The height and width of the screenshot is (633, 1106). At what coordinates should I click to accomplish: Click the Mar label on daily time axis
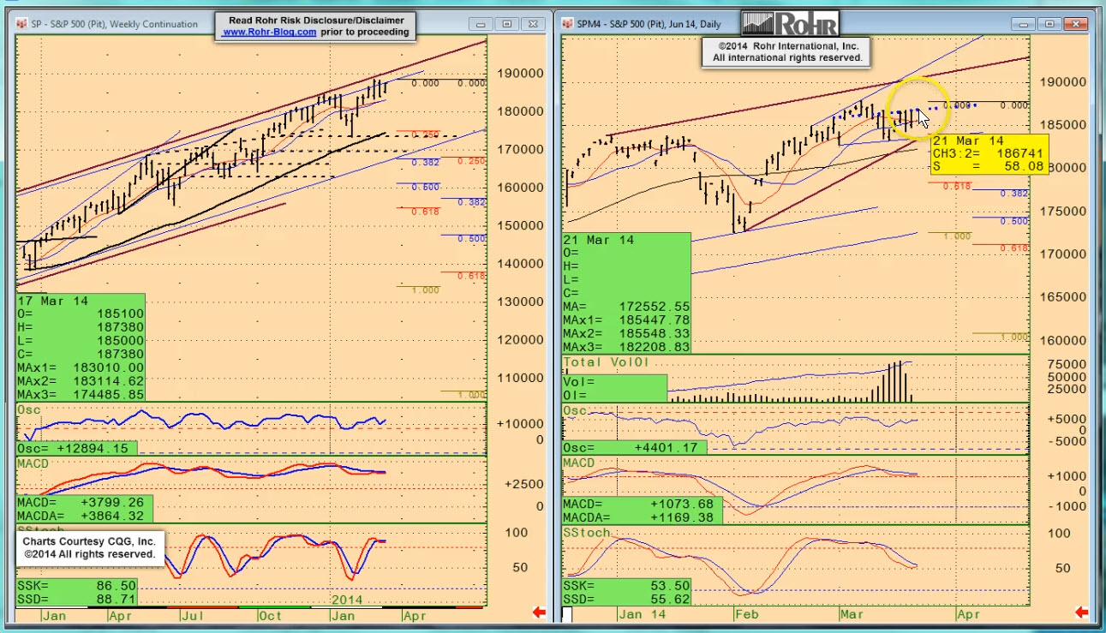(x=852, y=614)
